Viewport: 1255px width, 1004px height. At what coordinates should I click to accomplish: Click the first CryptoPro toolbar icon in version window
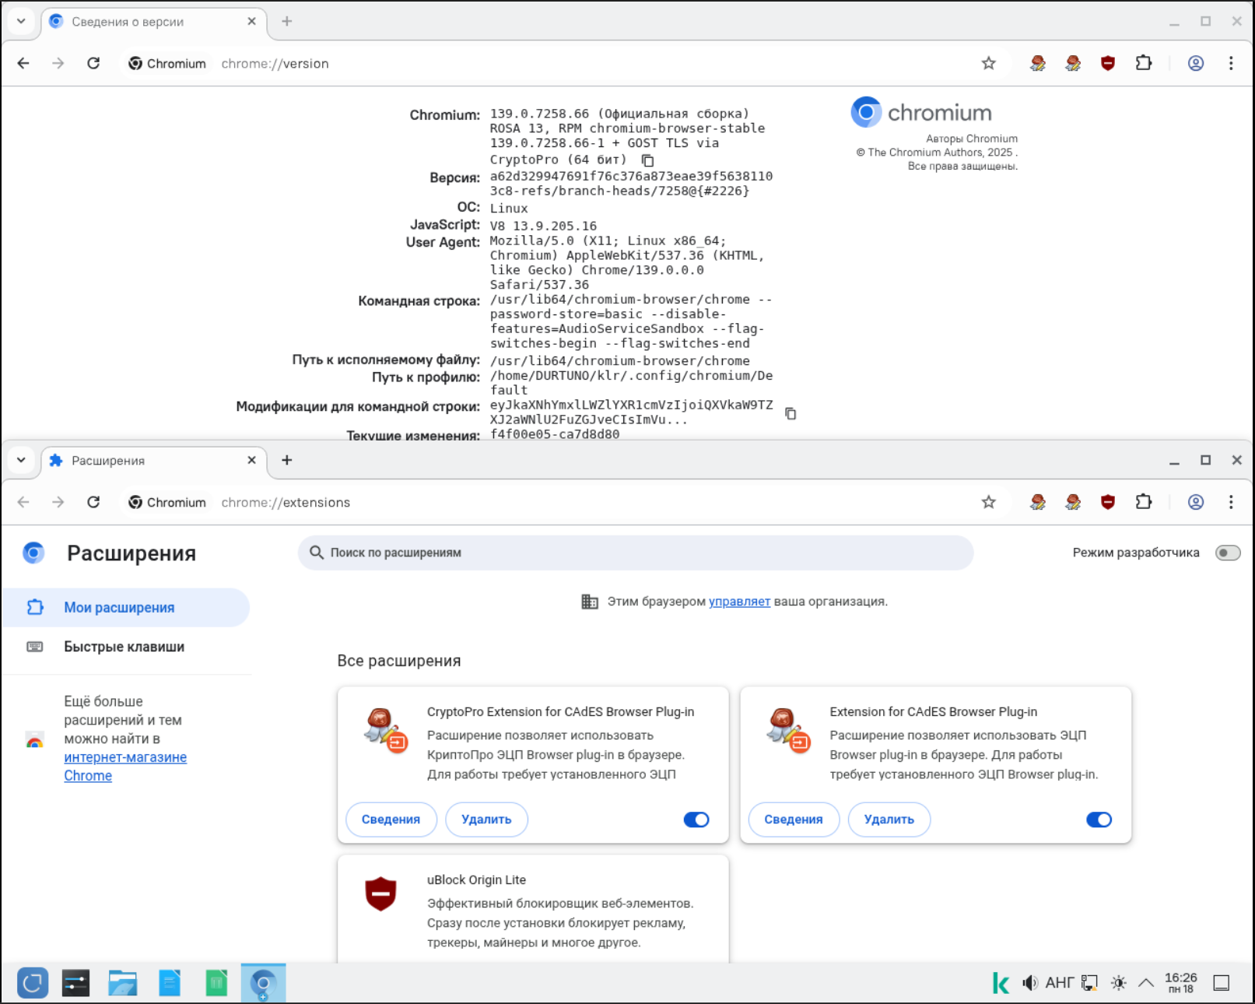[1038, 63]
